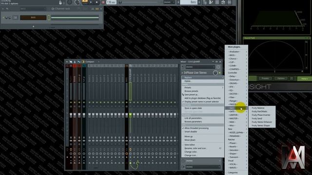This screenshot has height=175, width=312.
Task: Click the InPhase Live Stereo mix level knob
Action: 215,73
